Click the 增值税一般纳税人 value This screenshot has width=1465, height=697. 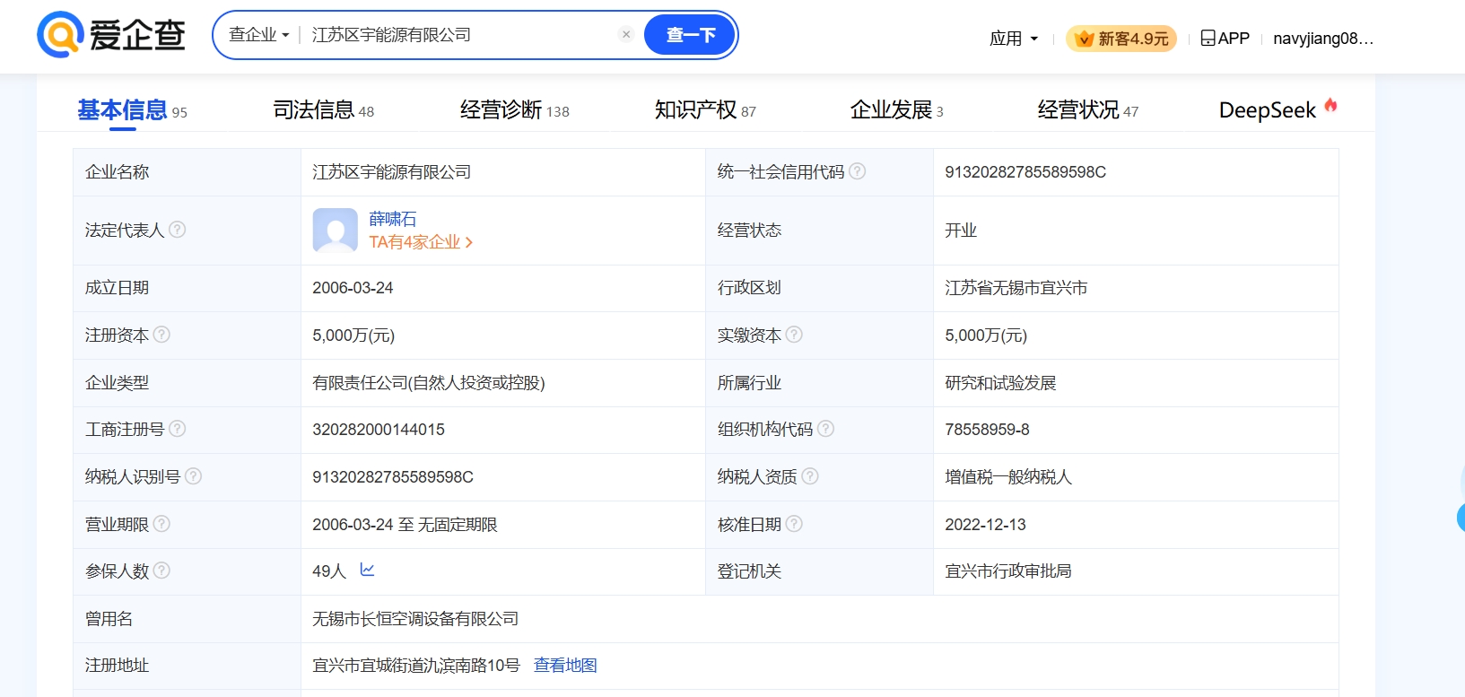[1008, 477]
